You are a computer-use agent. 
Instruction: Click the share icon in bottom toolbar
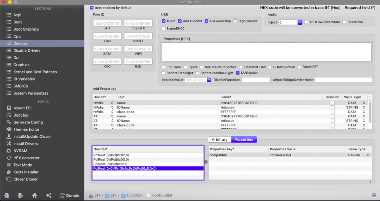tap(49, 195)
